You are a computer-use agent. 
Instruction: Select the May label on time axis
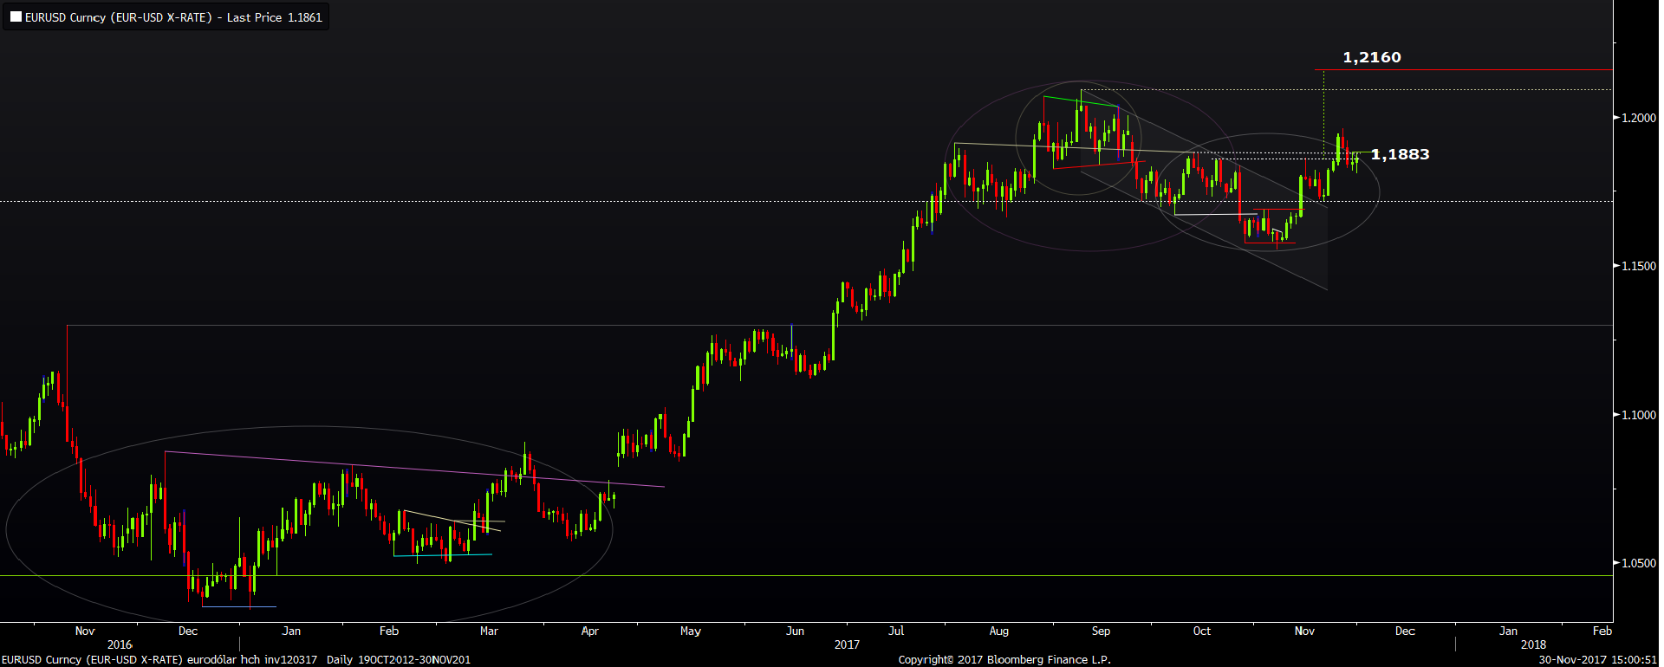point(690,631)
